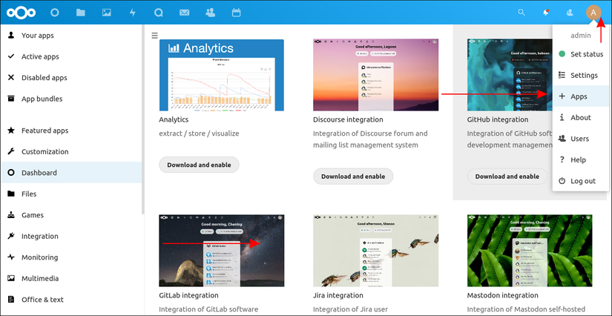The image size is (612, 316).
Task: Choose Apps in user menu
Action: coord(581,96)
